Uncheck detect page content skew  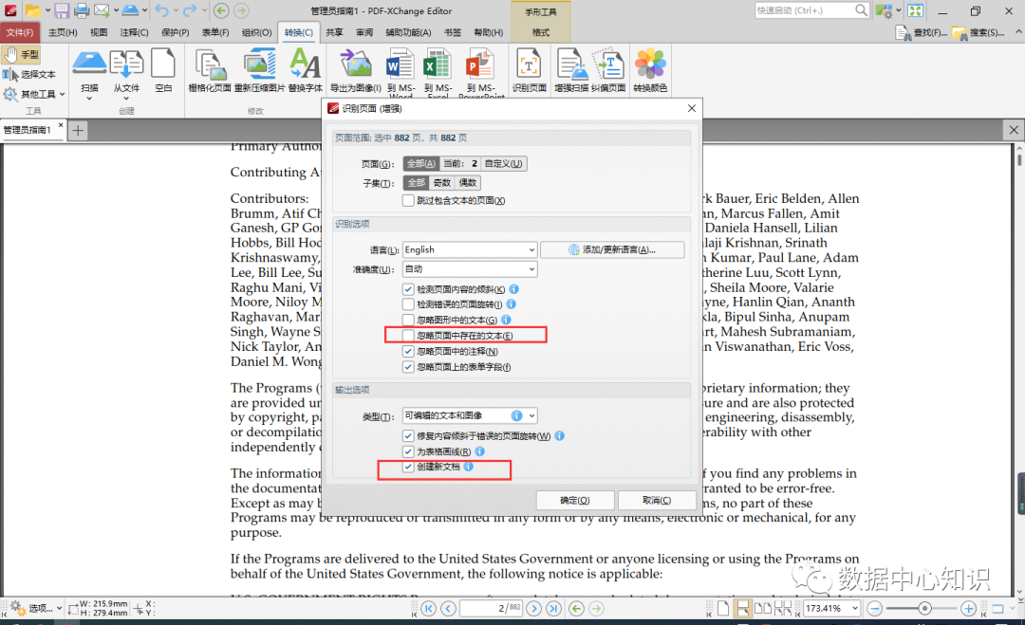[x=408, y=289]
